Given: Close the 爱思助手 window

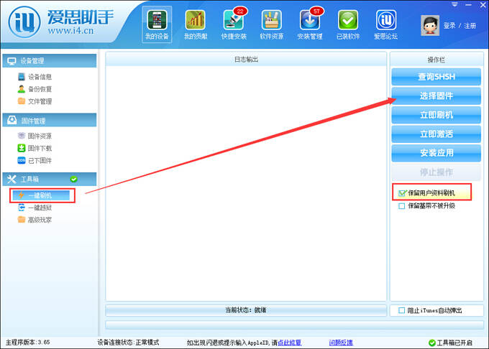Looking at the screenshot, I should (x=483, y=5).
